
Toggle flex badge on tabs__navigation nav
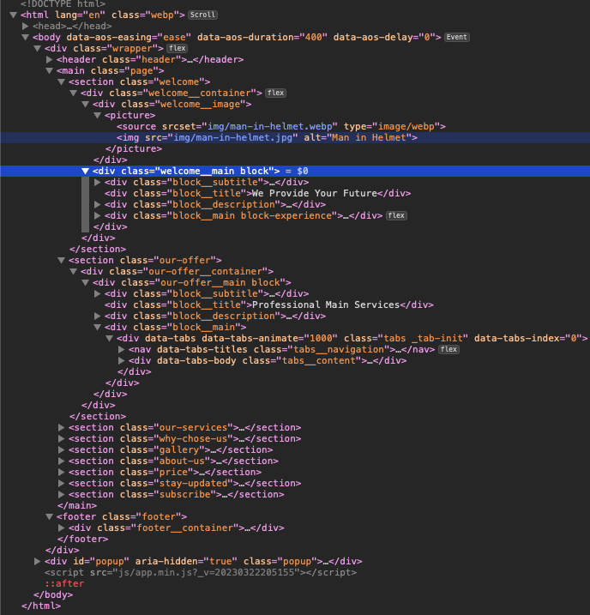pyautogui.click(x=449, y=349)
